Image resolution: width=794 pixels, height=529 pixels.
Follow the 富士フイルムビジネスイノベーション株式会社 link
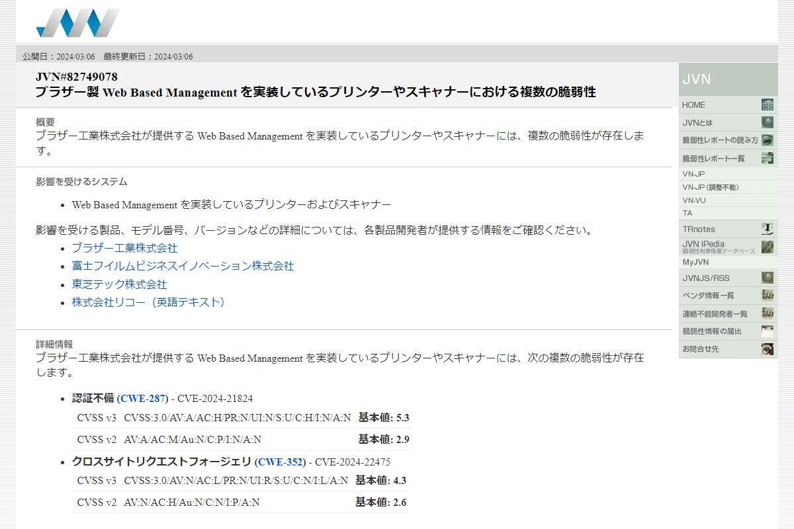click(x=183, y=266)
